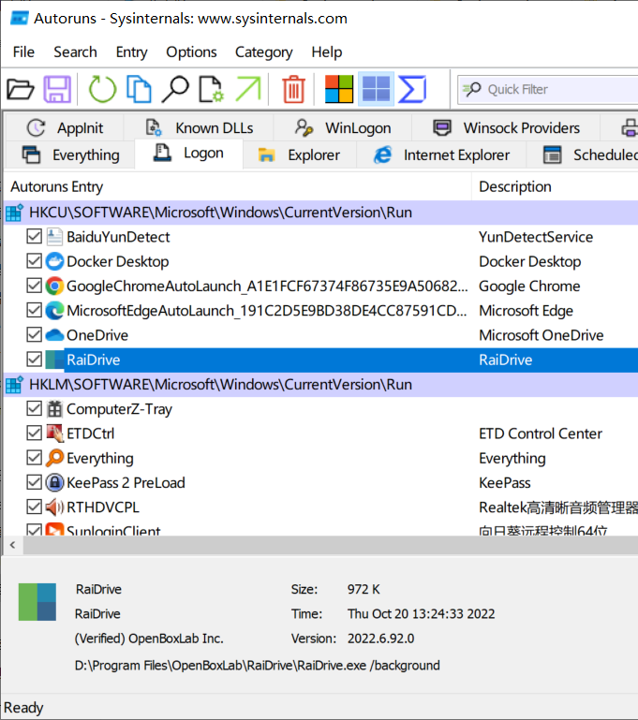Uncheck the ComputerZ-Tray checkbox
Screen dimensions: 638x720
tap(34, 408)
